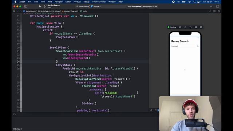The height and width of the screenshot is (131, 233).
Task: Open the Debug menu
Action: pyautogui.click(x=86, y=2)
